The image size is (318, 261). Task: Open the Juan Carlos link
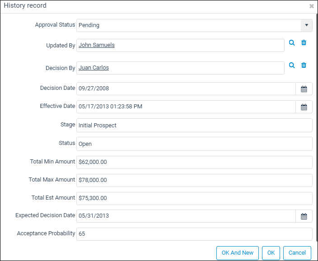tap(94, 68)
